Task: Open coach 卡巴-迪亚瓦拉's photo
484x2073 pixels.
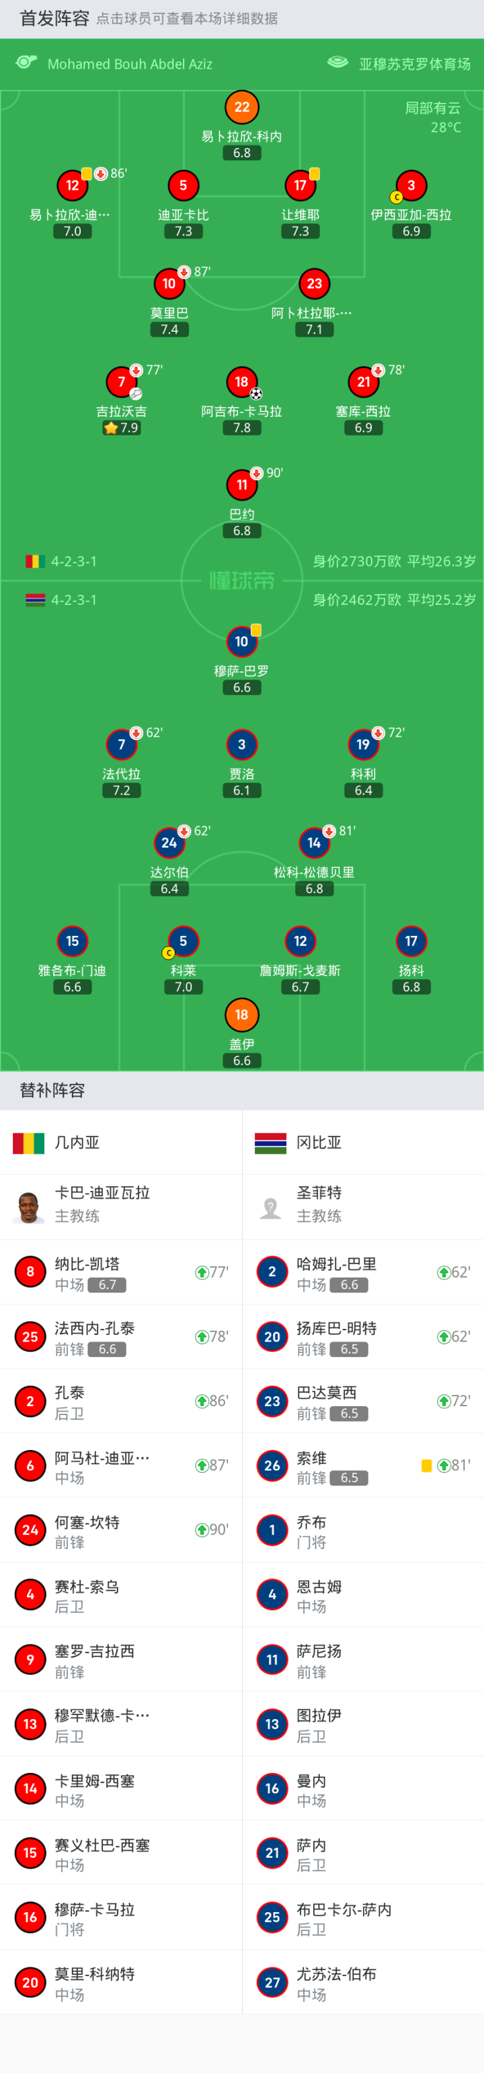Action: pyautogui.click(x=29, y=1206)
